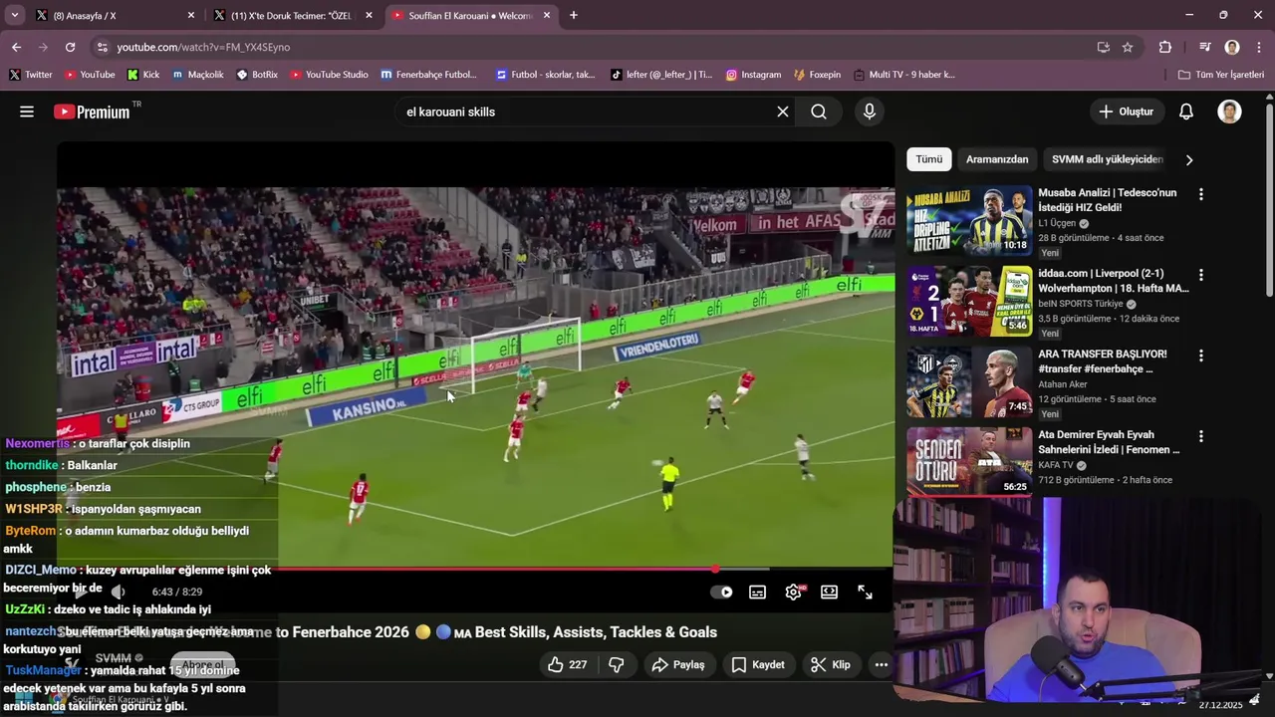
Task: Open options for ARA TRANSFER video
Action: (x=1200, y=356)
